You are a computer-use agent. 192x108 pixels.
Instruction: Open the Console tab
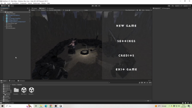[x=12, y=81]
